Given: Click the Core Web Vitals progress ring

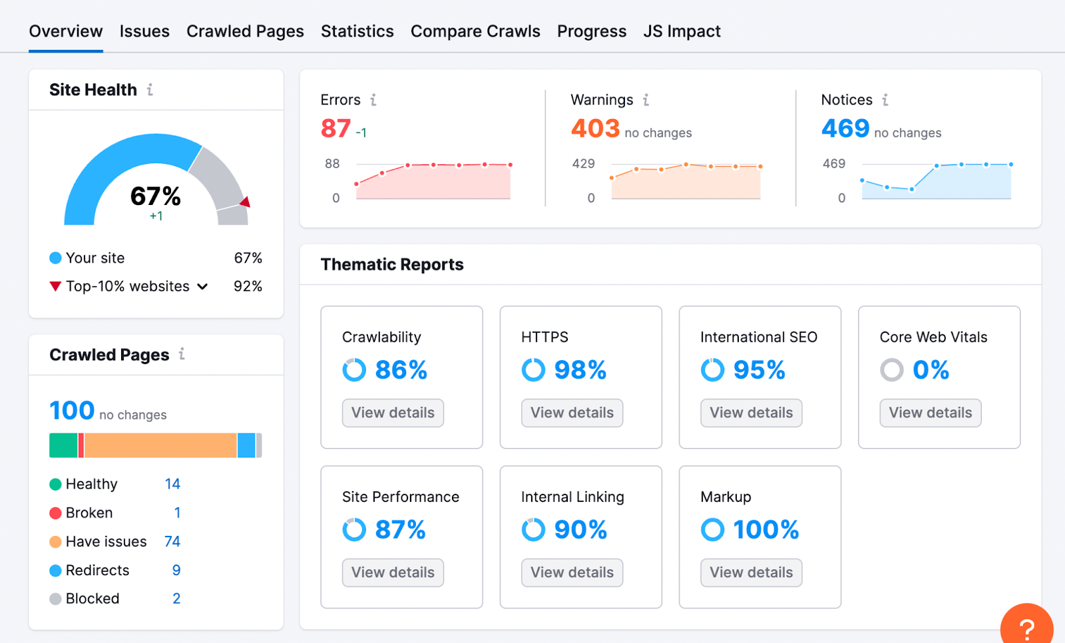Looking at the screenshot, I should click(x=891, y=370).
